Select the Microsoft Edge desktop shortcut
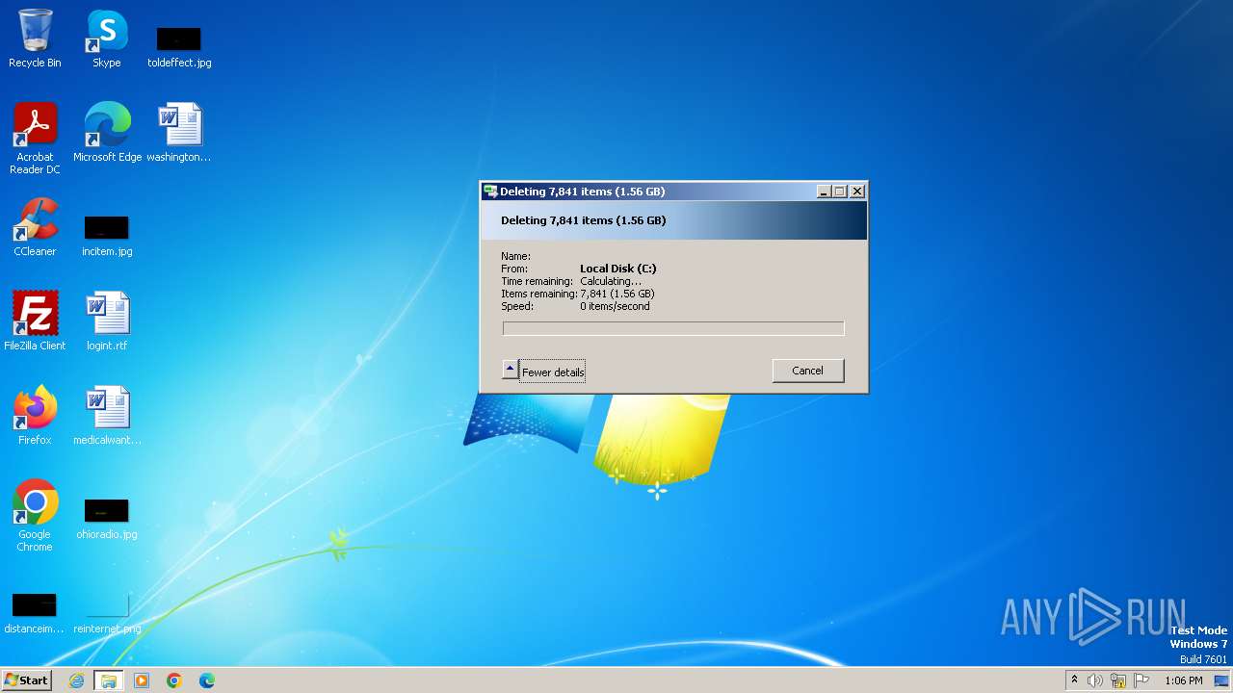 107,132
